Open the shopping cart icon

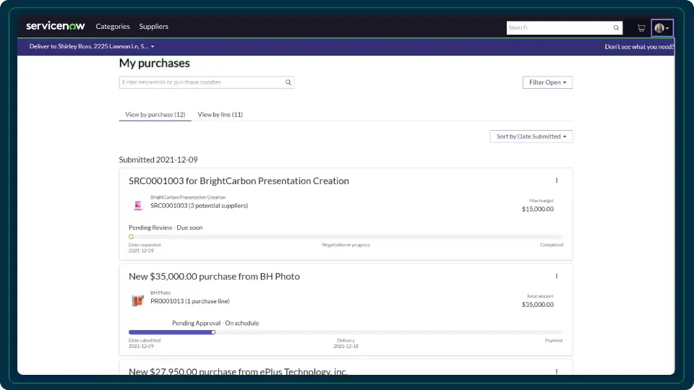(x=641, y=28)
